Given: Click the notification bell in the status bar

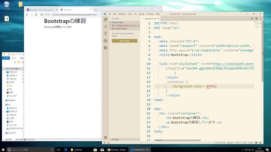Looking at the screenshot, I should coord(260,143).
